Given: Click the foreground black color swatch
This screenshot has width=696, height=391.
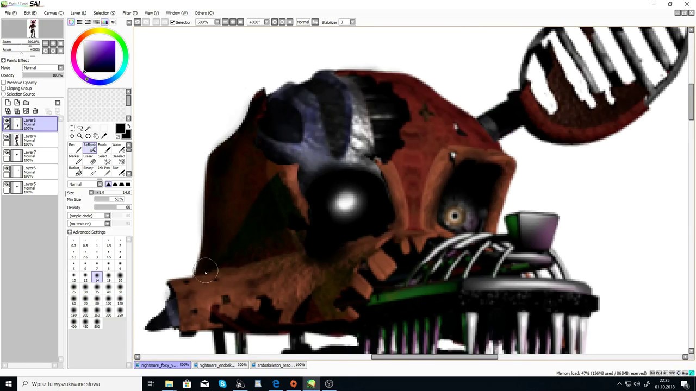Looking at the screenshot, I should pos(120,129).
